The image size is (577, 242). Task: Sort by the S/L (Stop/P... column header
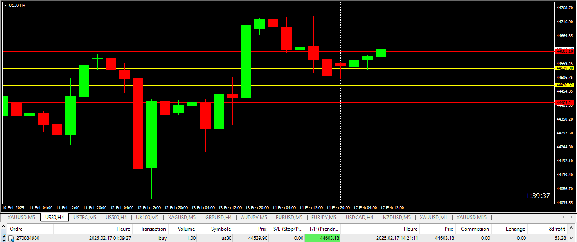pyautogui.click(x=287, y=229)
